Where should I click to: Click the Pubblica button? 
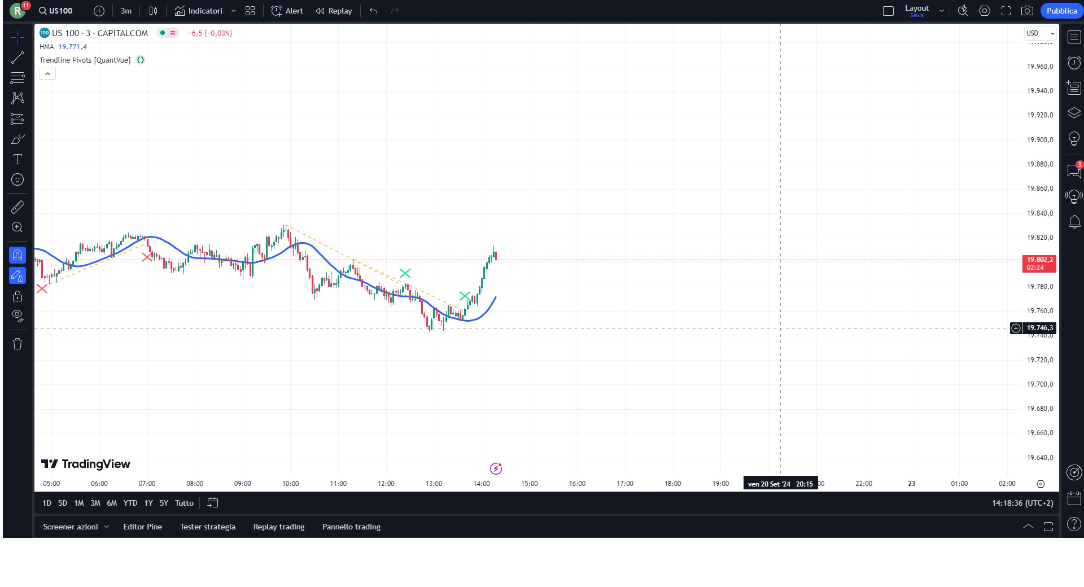1061,11
